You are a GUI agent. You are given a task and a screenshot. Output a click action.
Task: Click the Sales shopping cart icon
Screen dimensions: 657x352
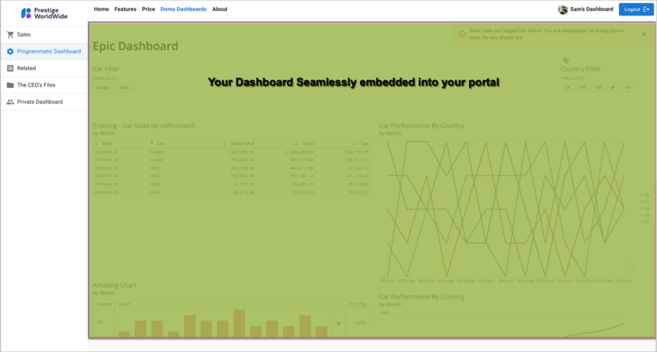(10, 35)
